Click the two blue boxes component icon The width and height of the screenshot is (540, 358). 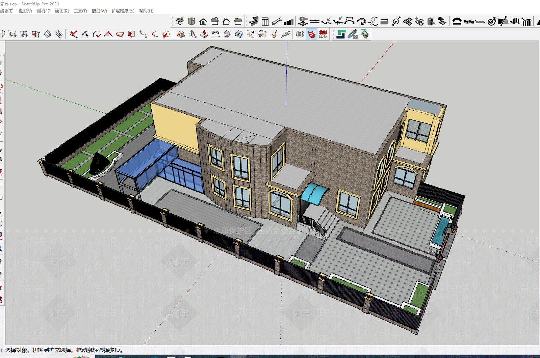[239, 34]
